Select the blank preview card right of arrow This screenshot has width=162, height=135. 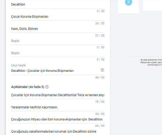(152, 5)
